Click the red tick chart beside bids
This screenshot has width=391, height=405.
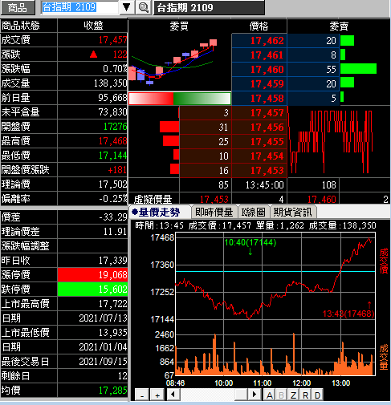[x=331, y=142]
